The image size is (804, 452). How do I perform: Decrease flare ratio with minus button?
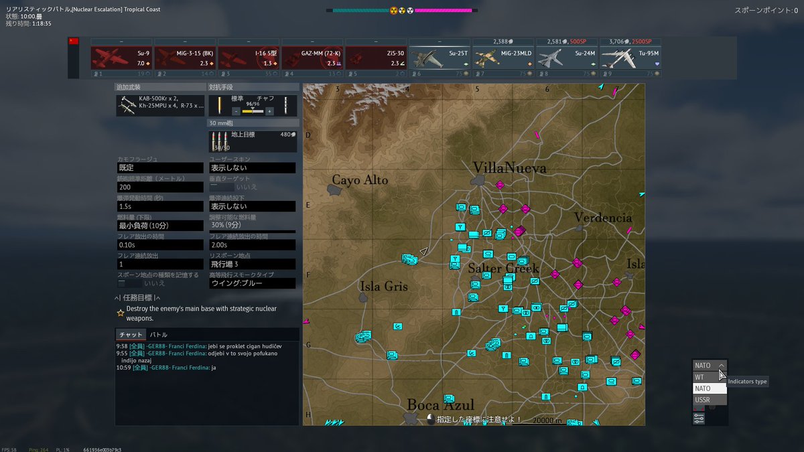pyautogui.click(x=237, y=110)
